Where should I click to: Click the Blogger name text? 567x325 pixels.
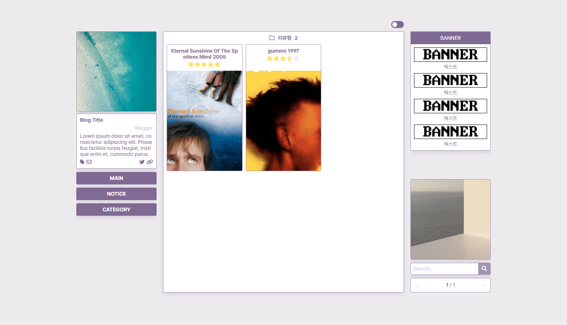(144, 128)
